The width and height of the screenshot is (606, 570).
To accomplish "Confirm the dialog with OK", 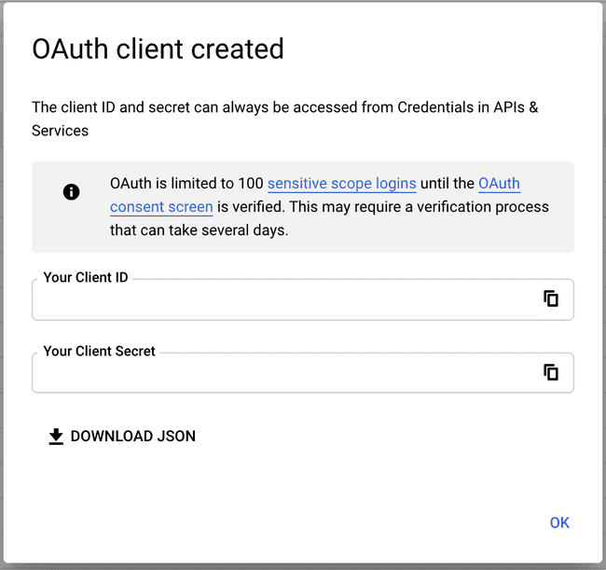I will point(559,522).
